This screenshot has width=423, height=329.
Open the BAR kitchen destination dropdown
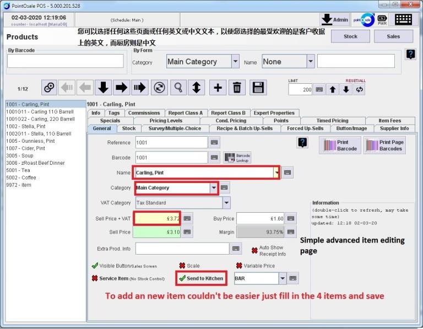tap(283, 278)
